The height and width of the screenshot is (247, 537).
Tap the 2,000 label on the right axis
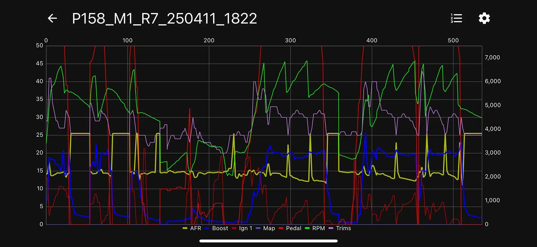click(x=493, y=177)
